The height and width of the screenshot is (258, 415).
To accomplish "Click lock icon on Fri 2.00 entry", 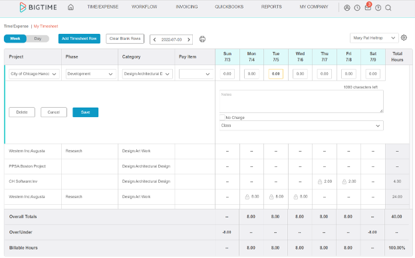I will click(x=344, y=182).
